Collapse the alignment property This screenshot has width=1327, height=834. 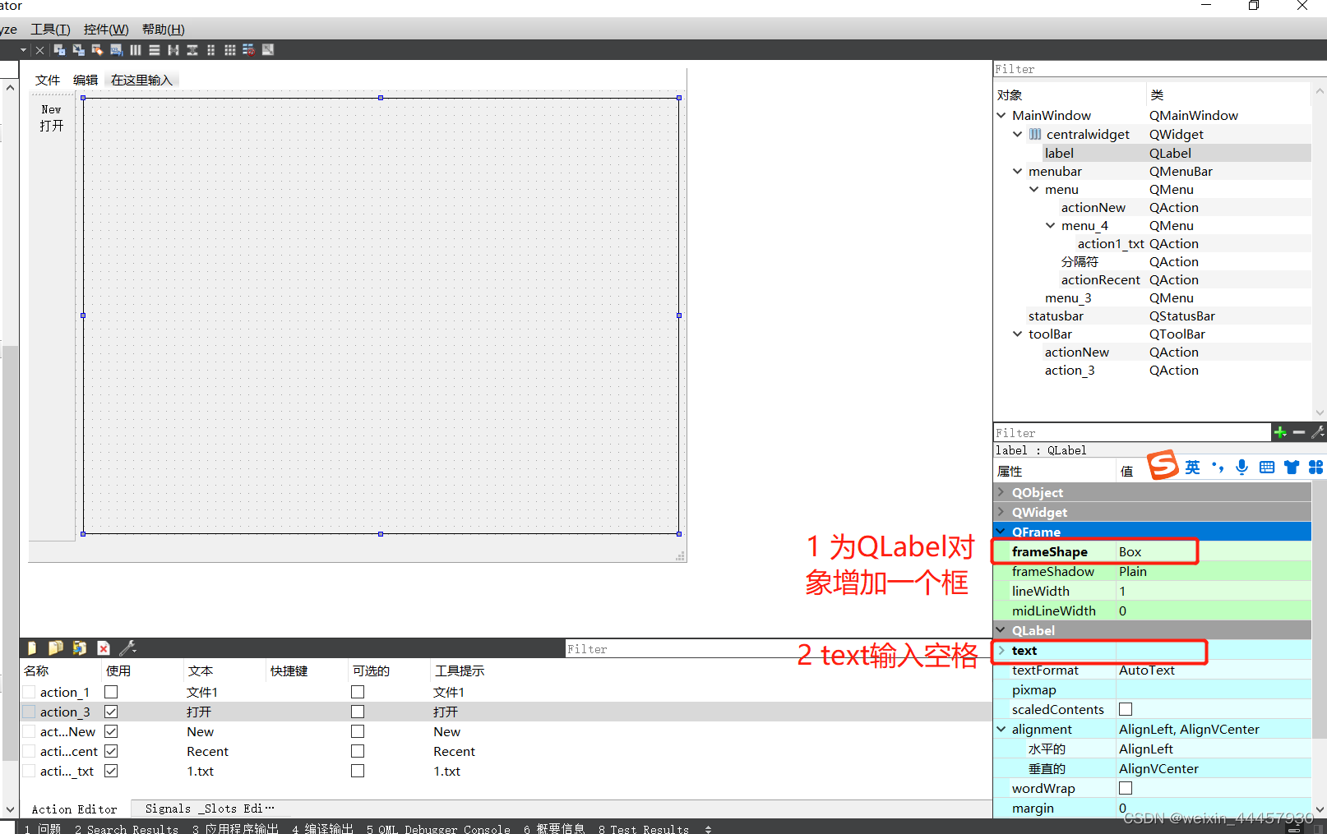click(x=1001, y=729)
